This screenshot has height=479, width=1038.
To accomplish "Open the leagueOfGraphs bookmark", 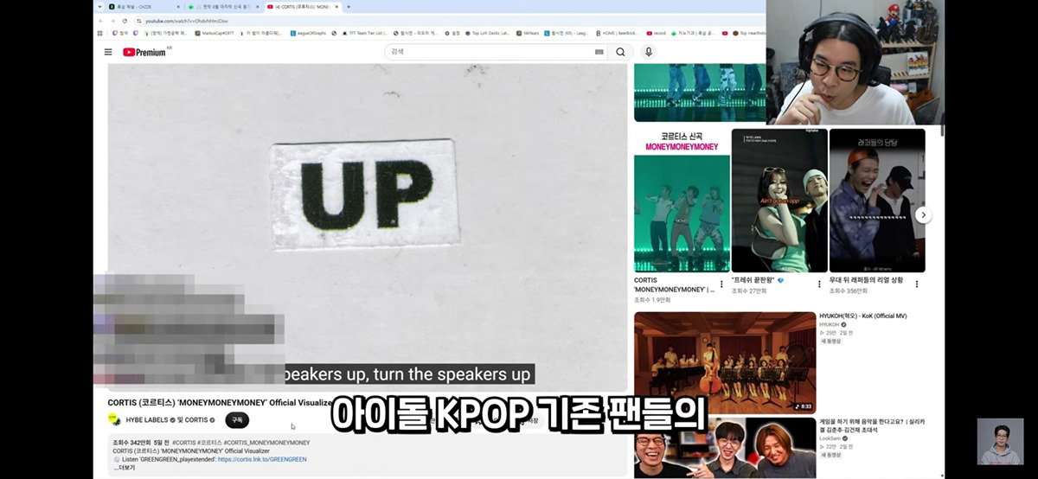I will [x=309, y=33].
